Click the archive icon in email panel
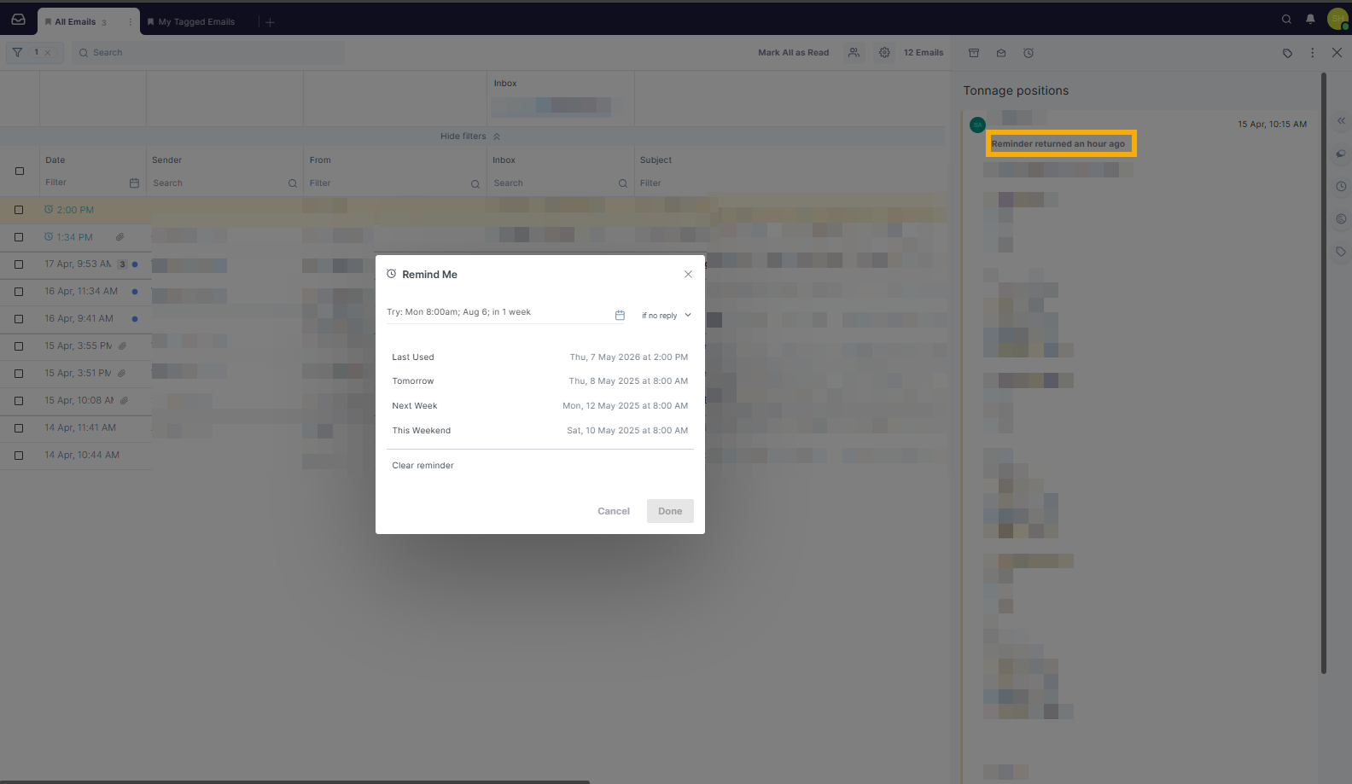Screen dimensions: 1352x784 [x=974, y=53]
